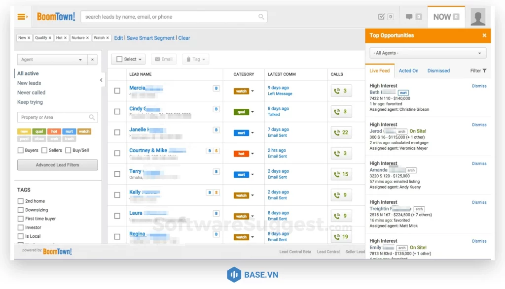Viewport: 505px width, 289px height.
Task: Open the Tag dropdown in toolbar
Action: pyautogui.click(x=196, y=59)
